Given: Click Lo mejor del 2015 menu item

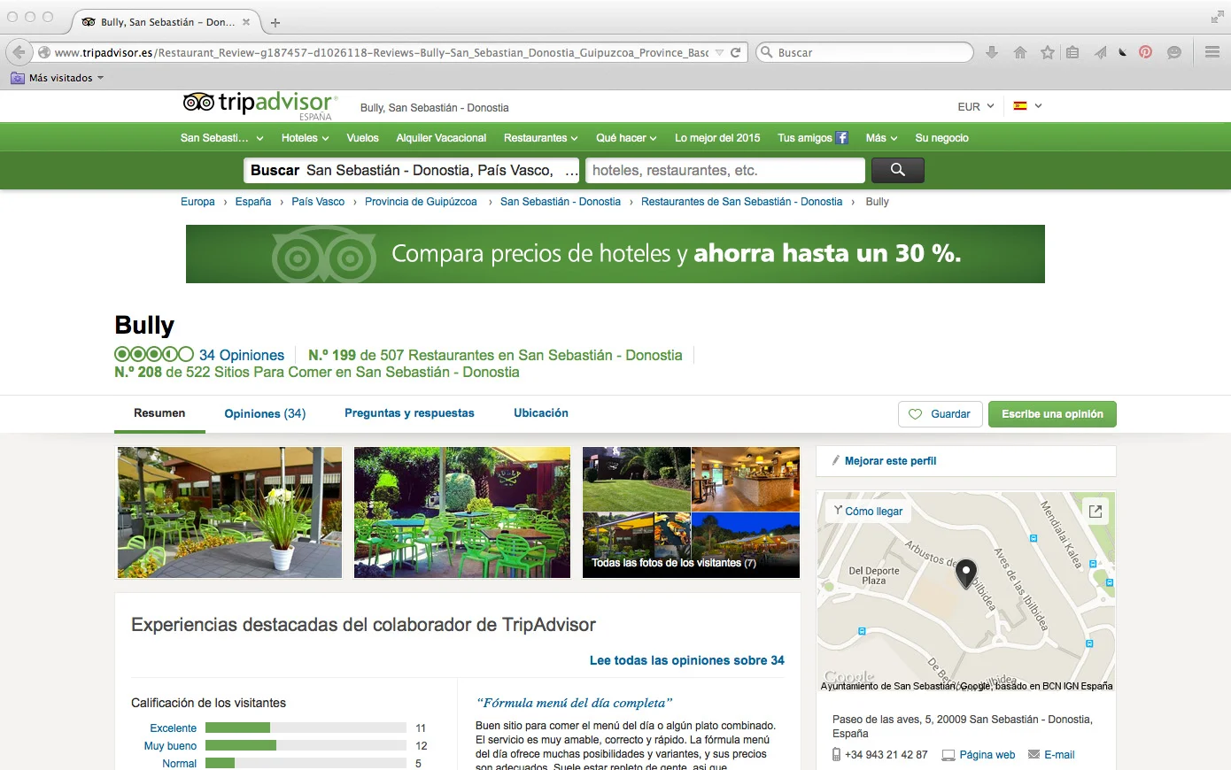Looking at the screenshot, I should pos(717,138).
